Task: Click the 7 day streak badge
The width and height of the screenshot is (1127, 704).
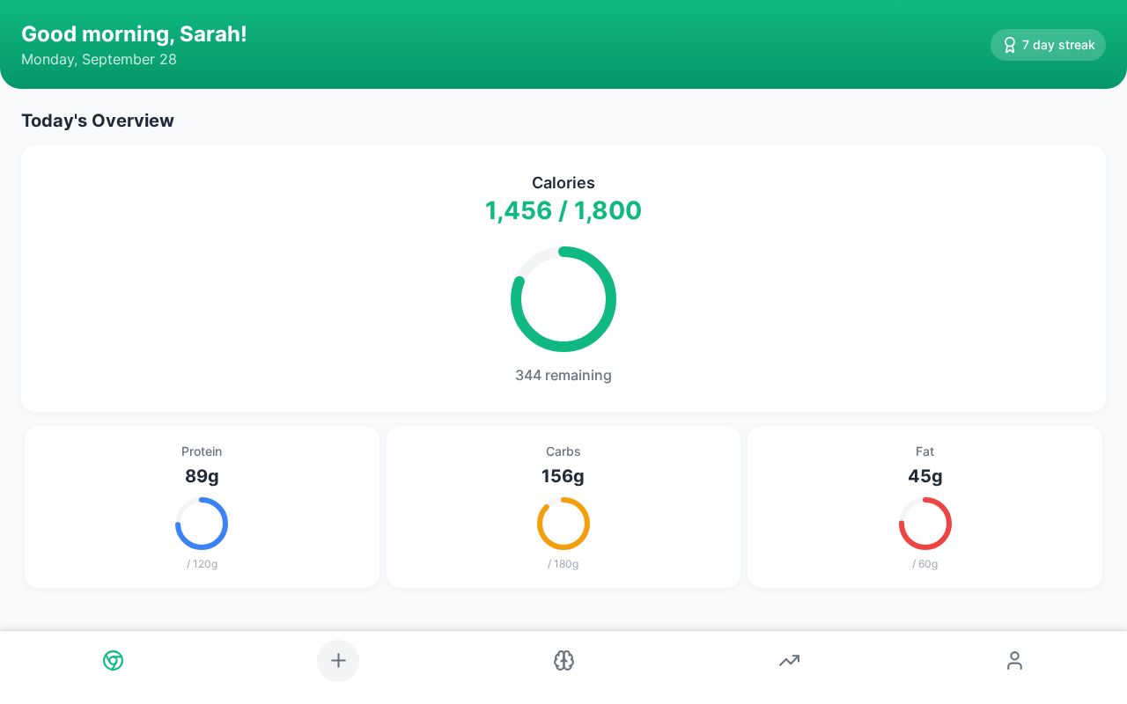Action: pos(1048,45)
